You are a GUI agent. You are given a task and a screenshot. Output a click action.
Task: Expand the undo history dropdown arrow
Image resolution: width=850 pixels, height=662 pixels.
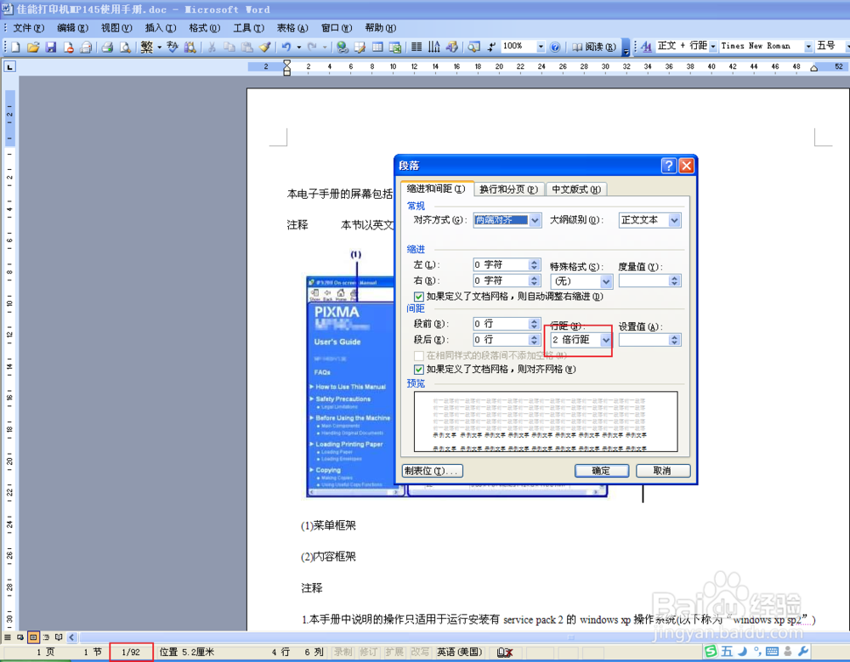[x=298, y=48]
